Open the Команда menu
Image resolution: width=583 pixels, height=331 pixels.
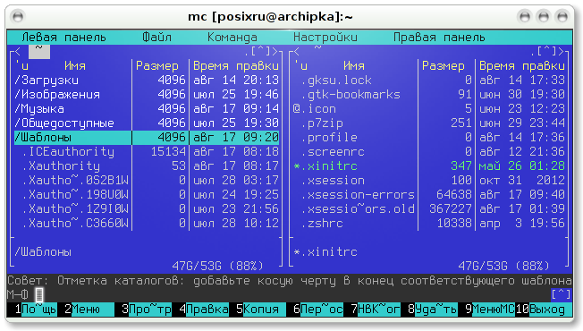click(232, 38)
